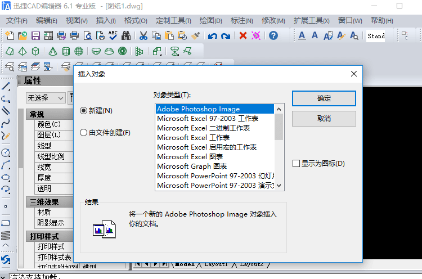Open the 无选择 selection dropdown
Image resolution: width=422 pixels, height=279 pixels.
[x=46, y=98]
